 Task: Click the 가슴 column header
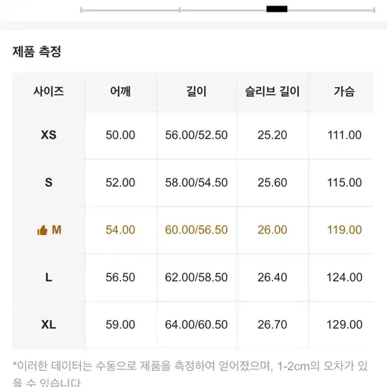344,91
